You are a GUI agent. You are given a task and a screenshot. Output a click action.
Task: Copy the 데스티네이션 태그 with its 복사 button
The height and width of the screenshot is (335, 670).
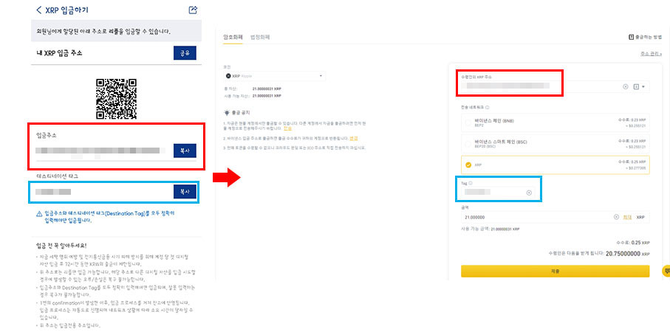point(185,192)
